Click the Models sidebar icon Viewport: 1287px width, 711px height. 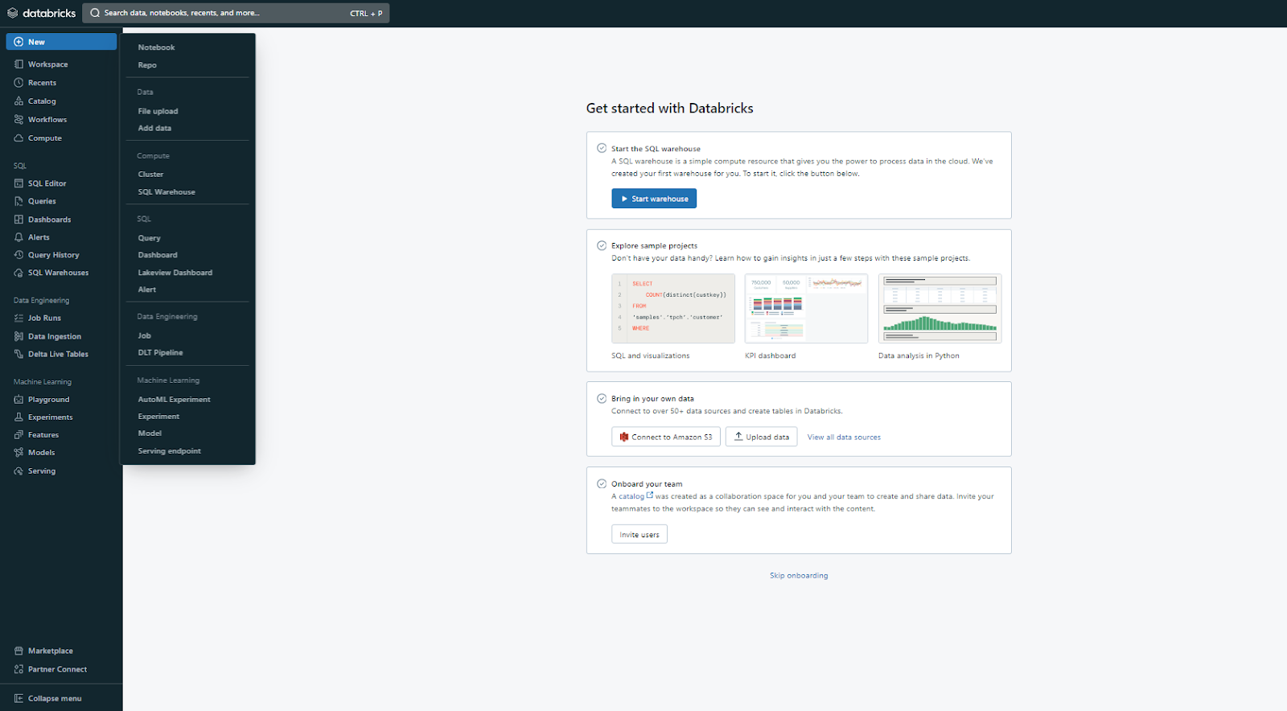19,453
